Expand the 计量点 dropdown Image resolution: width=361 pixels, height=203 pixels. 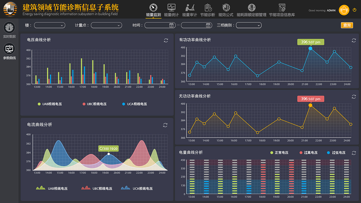[106, 25]
